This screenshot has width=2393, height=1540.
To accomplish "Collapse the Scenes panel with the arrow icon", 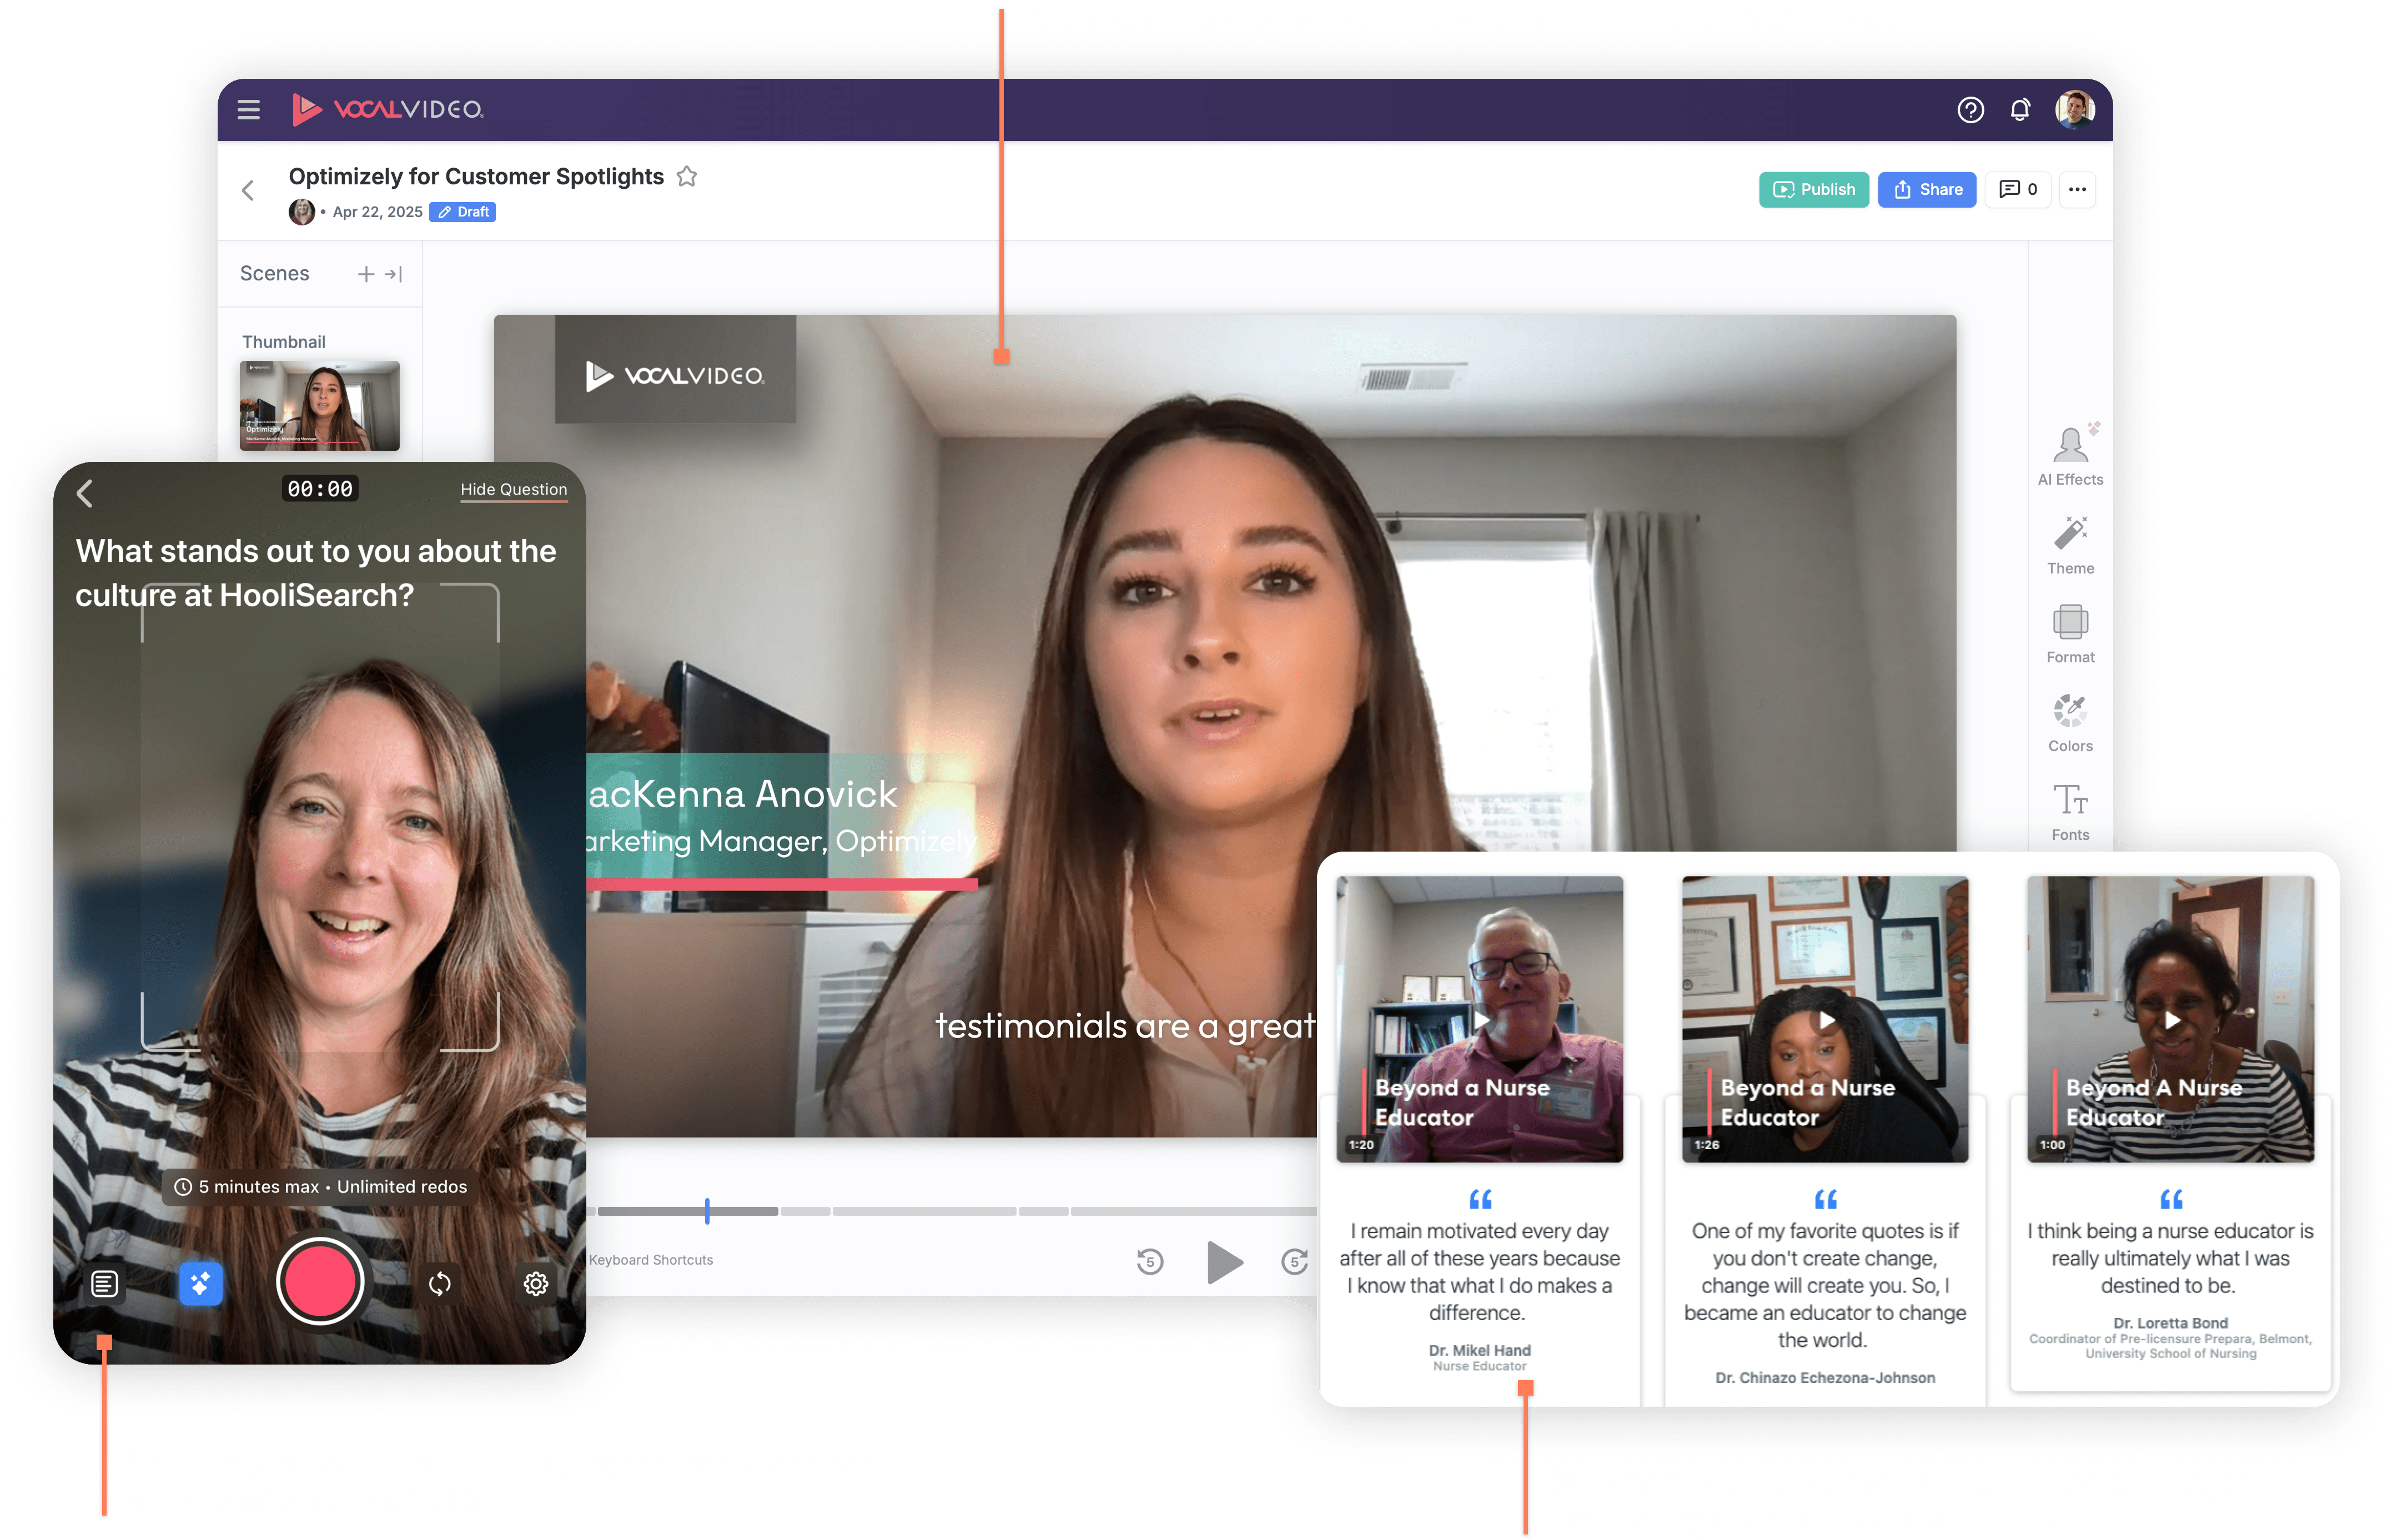I will 394,274.
